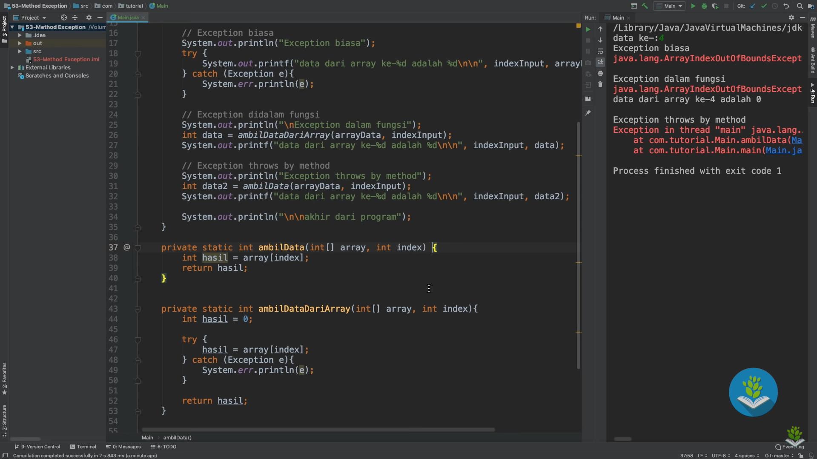The height and width of the screenshot is (459, 817).
Task: Click the run anything terminal window icon
Action: pos(634,6)
